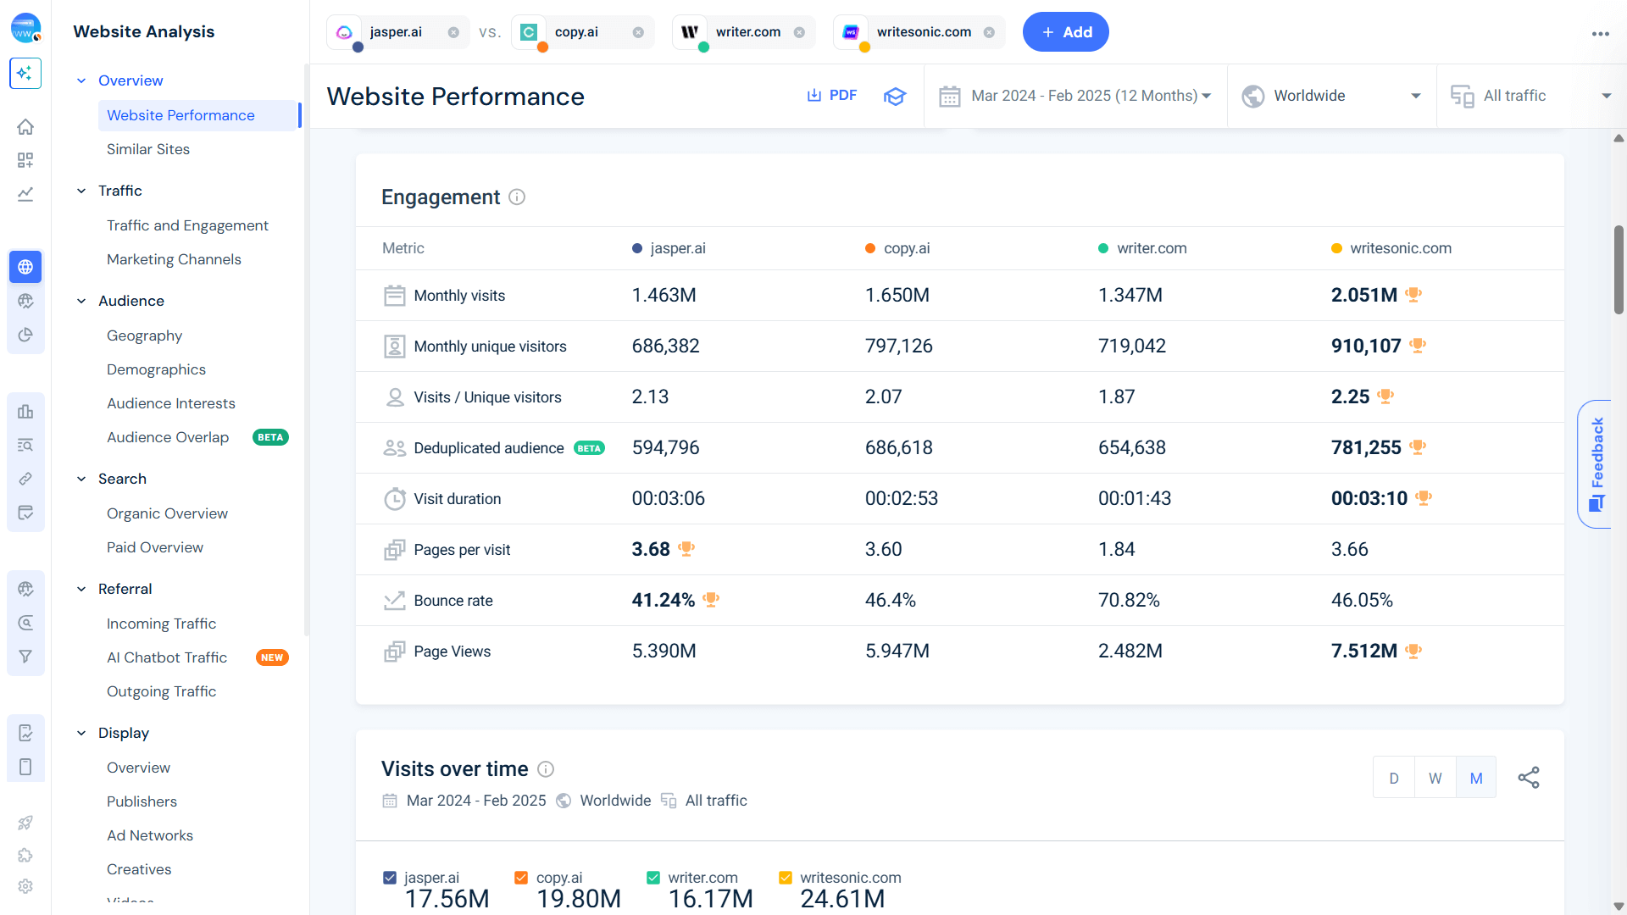Image resolution: width=1627 pixels, height=915 pixels.
Task: Select the Home icon in the sidebar
Action: tap(25, 126)
